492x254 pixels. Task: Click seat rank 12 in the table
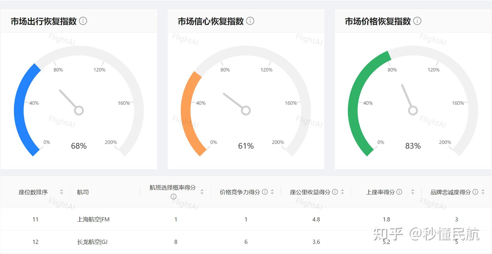[x=35, y=242]
